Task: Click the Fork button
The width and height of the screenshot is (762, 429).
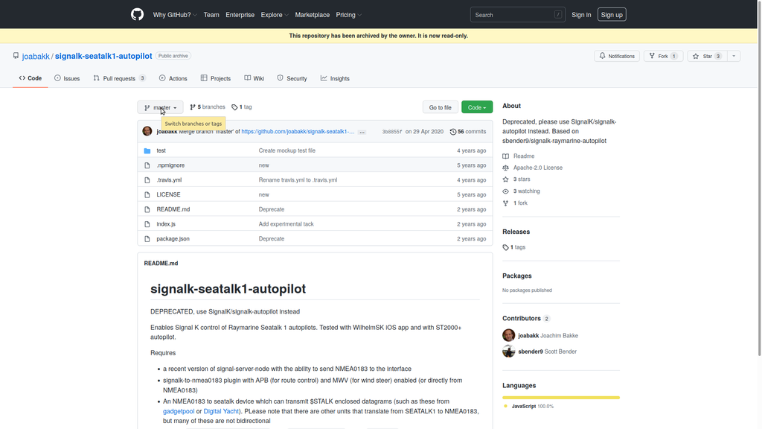Action: [x=663, y=56]
